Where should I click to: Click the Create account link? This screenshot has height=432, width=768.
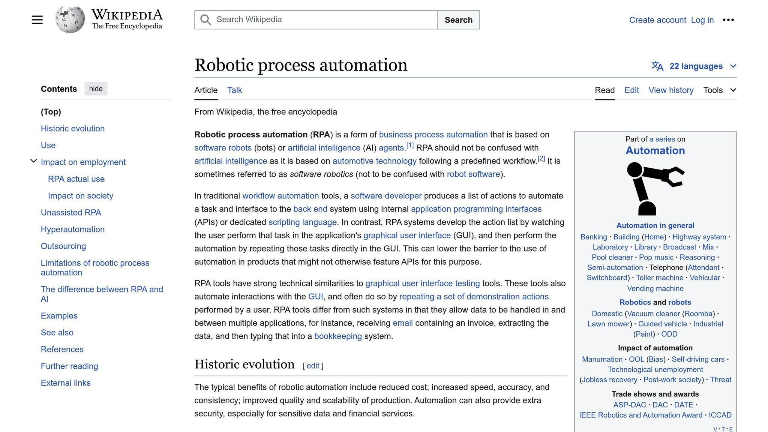pos(657,20)
